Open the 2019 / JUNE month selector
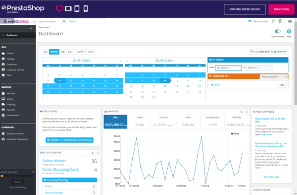Viewport: 297px width, 195px height. [x=82, y=61]
